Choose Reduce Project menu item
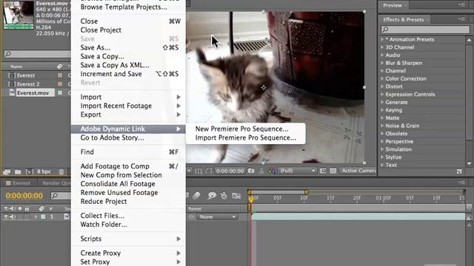Screen dimensions: 474x266 [128, 202]
